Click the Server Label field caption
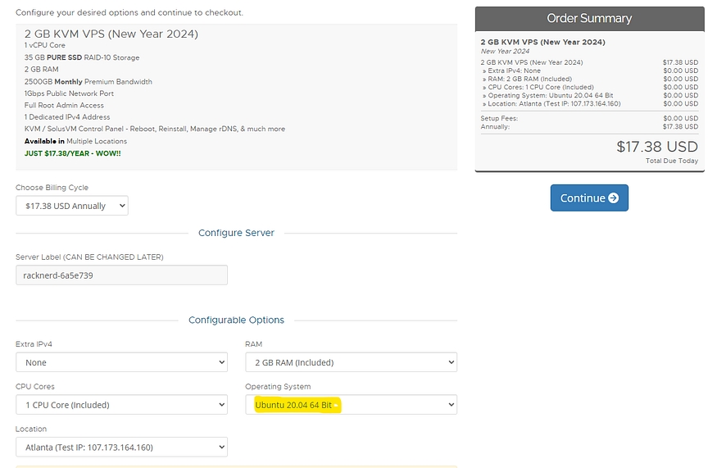Image resolution: width=717 pixels, height=468 pixels. point(89,257)
